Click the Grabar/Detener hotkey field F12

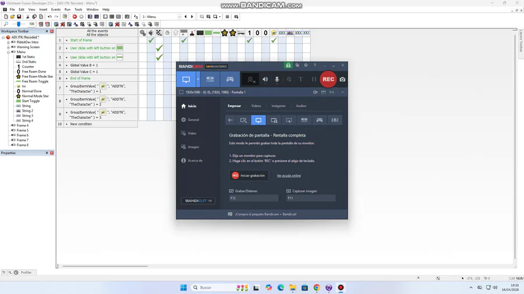point(254,198)
